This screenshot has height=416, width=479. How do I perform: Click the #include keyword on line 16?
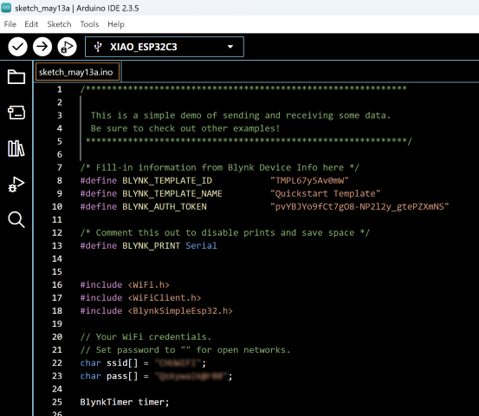[101, 284]
